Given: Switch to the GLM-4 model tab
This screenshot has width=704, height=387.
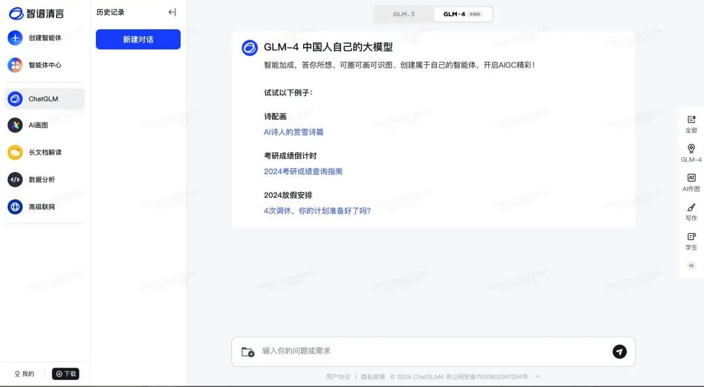Looking at the screenshot, I should tap(462, 14).
